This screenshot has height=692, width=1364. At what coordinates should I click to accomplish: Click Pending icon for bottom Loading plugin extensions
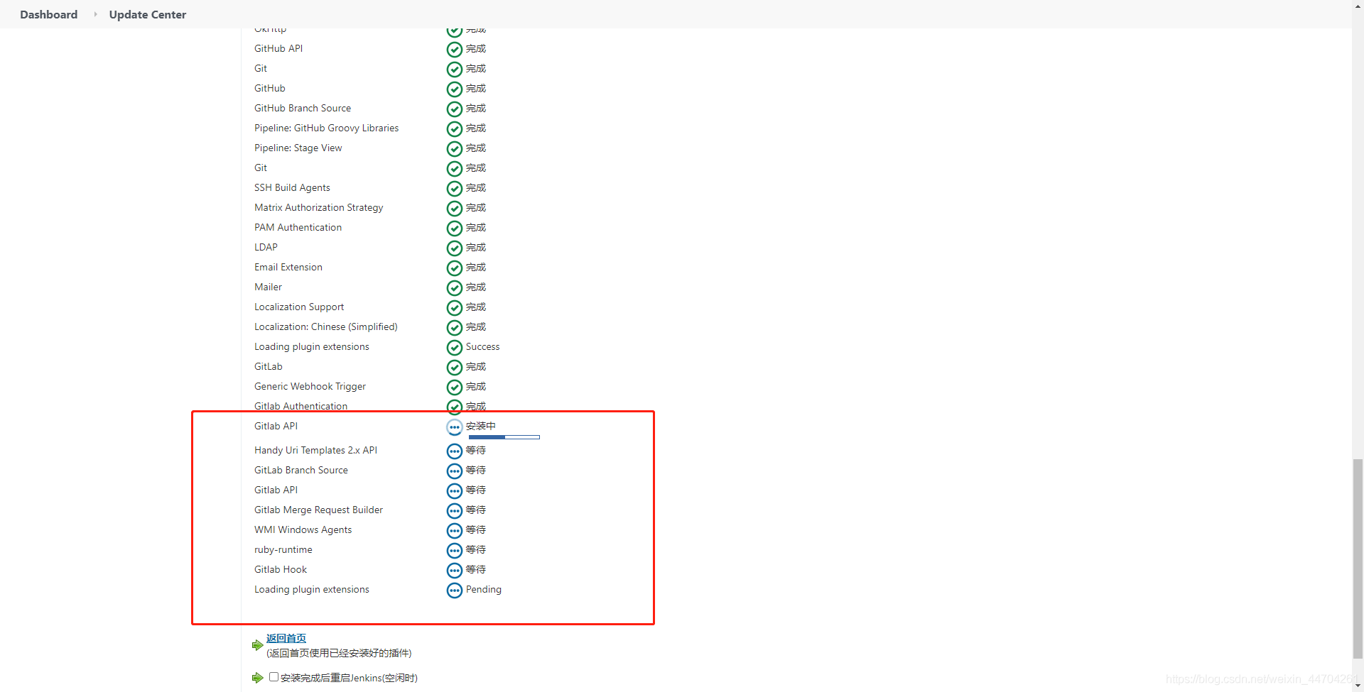[455, 591]
